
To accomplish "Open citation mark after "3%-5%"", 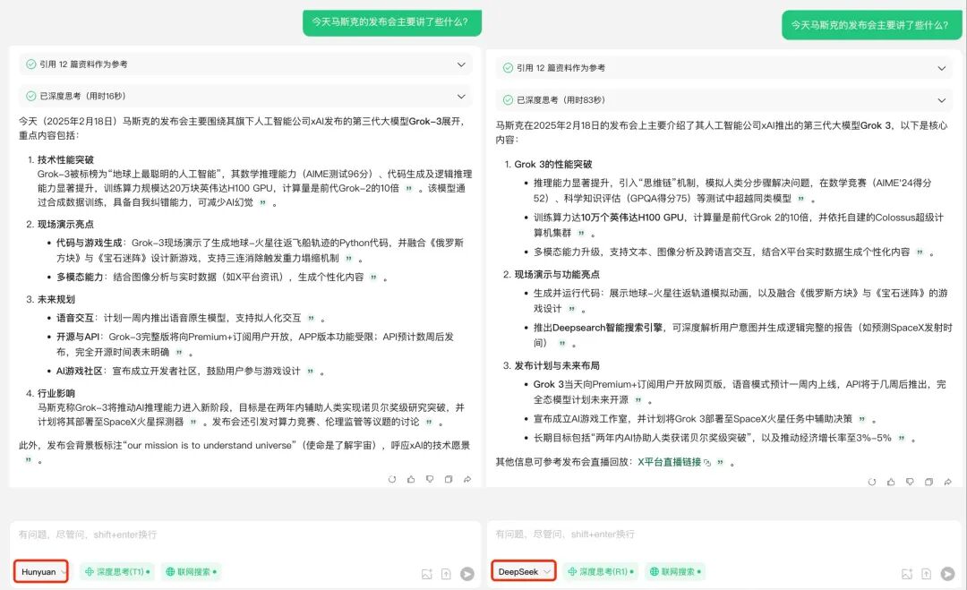I will pos(901,439).
